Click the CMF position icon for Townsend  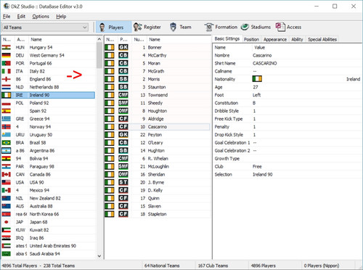tap(123, 95)
